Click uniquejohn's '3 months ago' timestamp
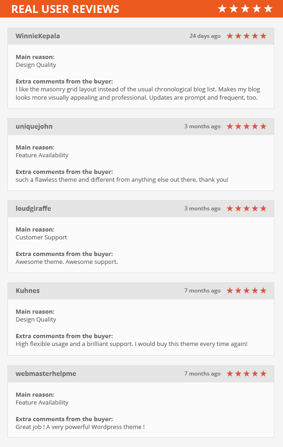 coord(202,126)
